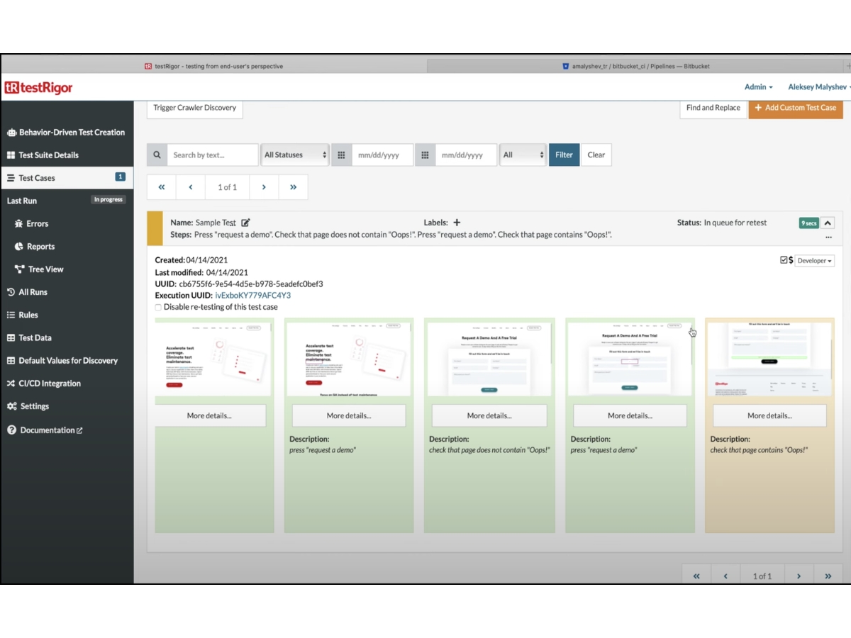This screenshot has height=638, width=851.
Task: Click the Clear filters button
Action: point(596,155)
